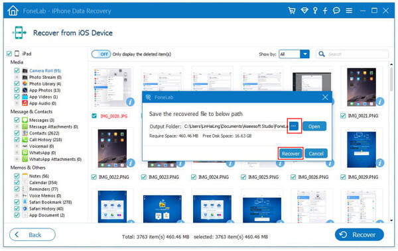Viewport: 398px width, 251px height.
Task: Click the Notes notepad icon
Action: click(25, 176)
